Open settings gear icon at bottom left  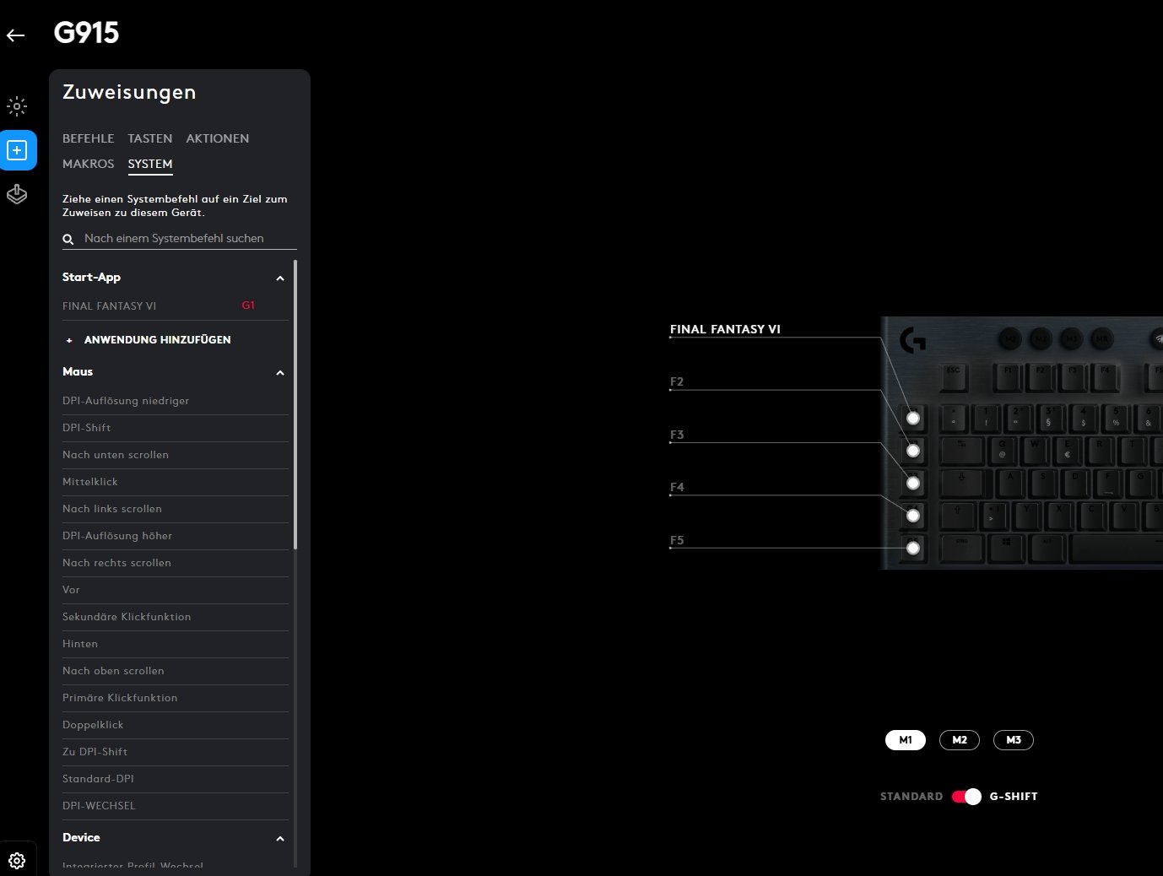(x=17, y=861)
